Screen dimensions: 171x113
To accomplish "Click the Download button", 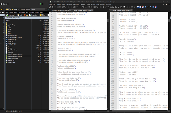I will (10, 15).
